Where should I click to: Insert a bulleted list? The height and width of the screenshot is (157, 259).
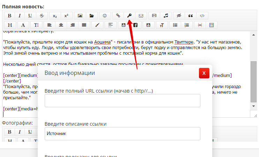pyautogui.click(x=175, y=25)
